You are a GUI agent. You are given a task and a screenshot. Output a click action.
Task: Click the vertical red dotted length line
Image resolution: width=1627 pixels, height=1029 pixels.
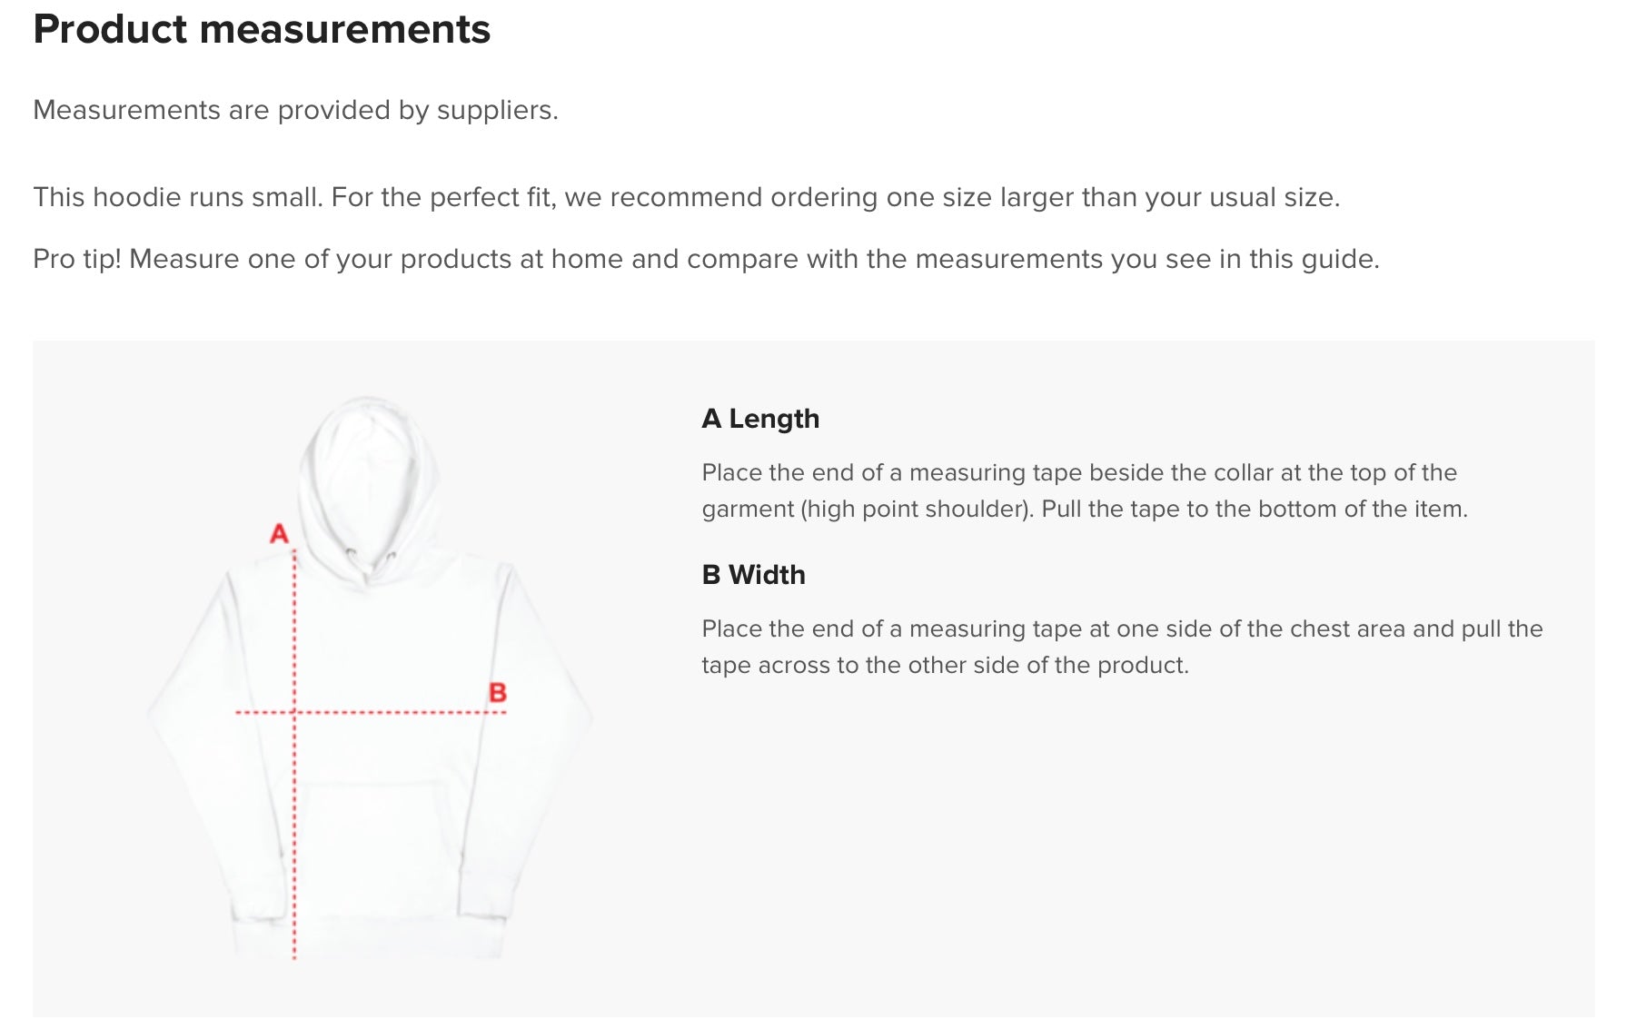point(294,817)
